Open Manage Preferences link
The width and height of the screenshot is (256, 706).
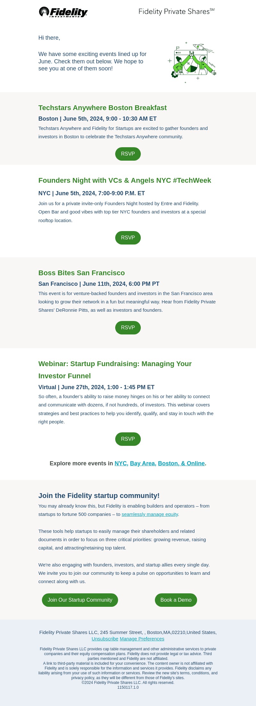pos(142,639)
